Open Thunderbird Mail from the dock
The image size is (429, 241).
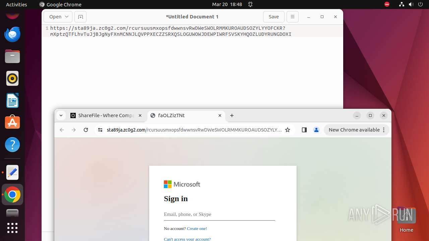[x=12, y=34]
